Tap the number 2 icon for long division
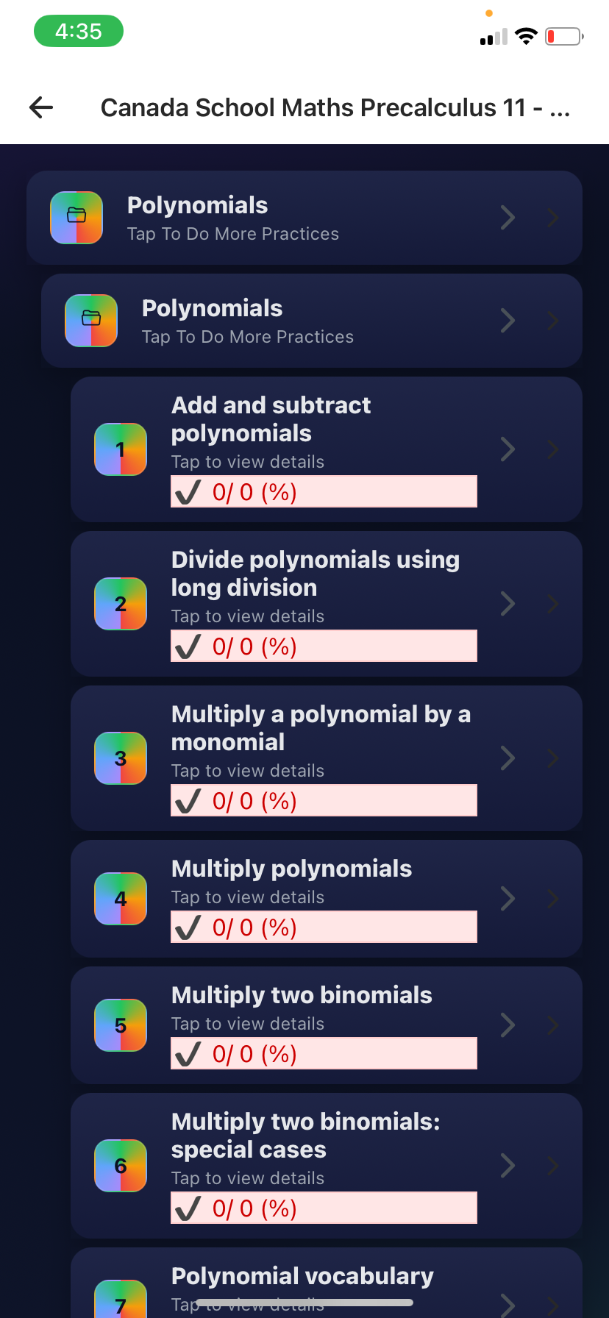Image resolution: width=609 pixels, height=1318 pixels. coord(121,604)
